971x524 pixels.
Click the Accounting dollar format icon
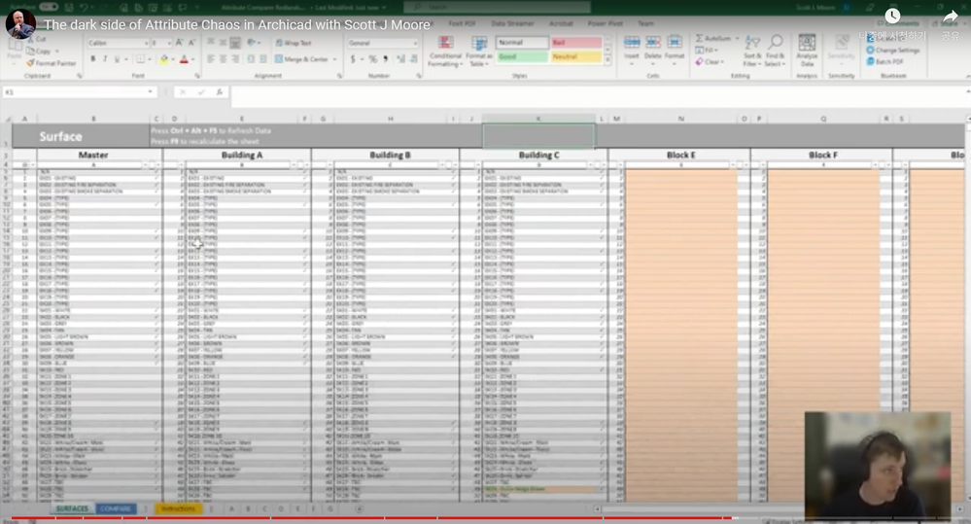tap(353, 59)
